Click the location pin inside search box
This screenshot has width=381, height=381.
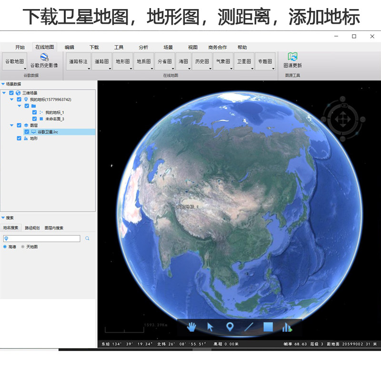coord(7,239)
